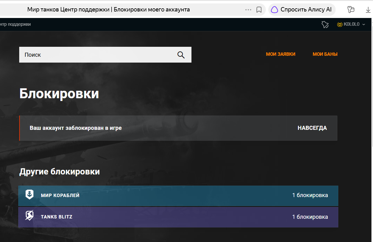373x242 pixels.
Task: Open the browser bookmark icon
Action: [x=259, y=10]
